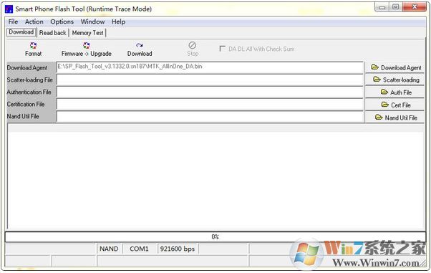The image size is (431, 273).
Task: Click the Smart Phone Flash Tool title icon
Action: point(9,9)
